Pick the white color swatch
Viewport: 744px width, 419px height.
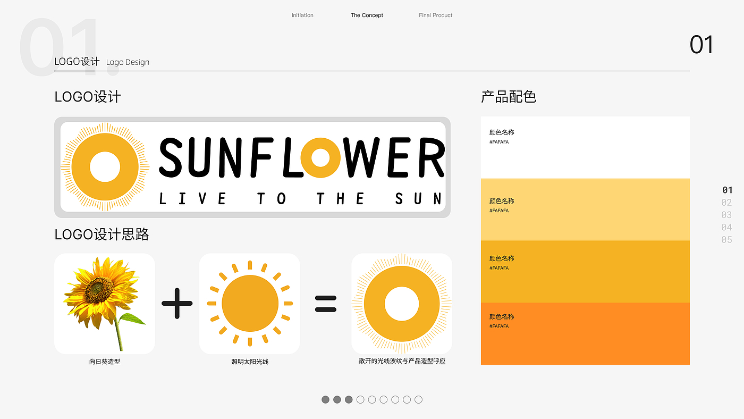tap(585, 147)
